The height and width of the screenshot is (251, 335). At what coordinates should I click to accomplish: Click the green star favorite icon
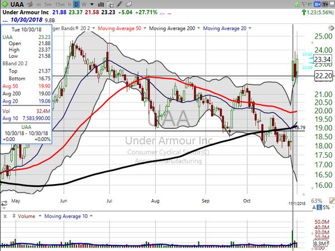[x=297, y=4]
